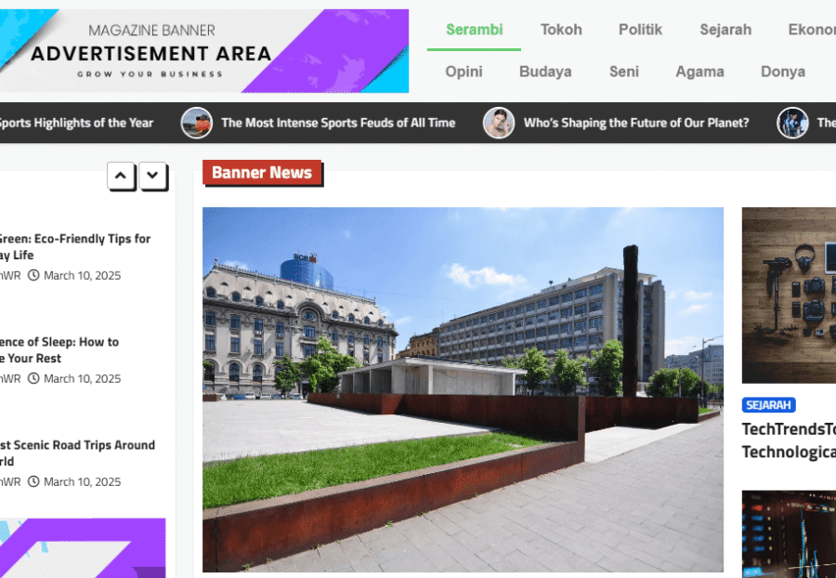Select Politik in navigation
Image resolution: width=836 pixels, height=578 pixels.
(x=640, y=30)
